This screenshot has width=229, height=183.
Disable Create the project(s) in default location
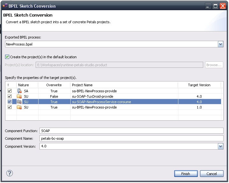point(7,57)
